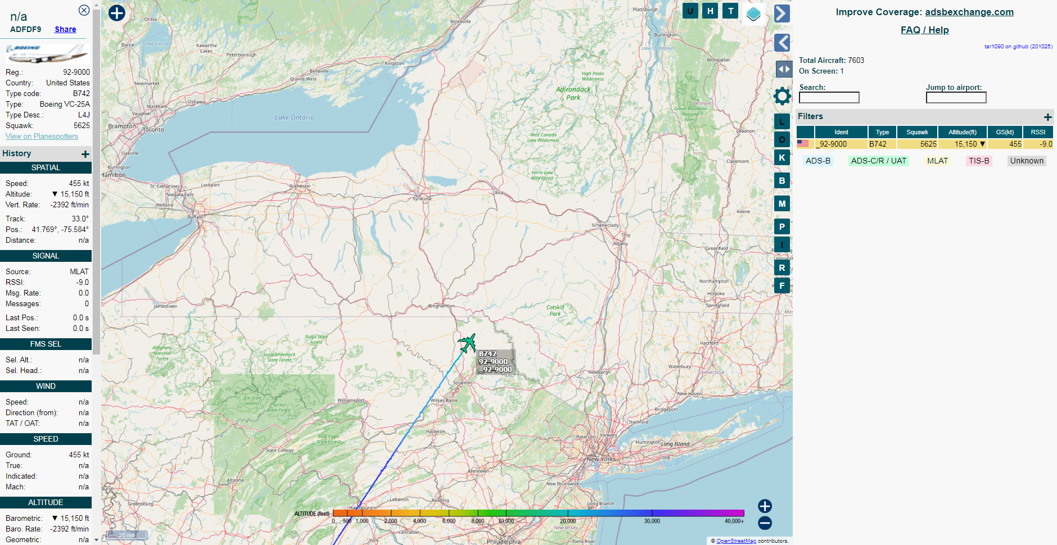Toggle the R map option button

[x=782, y=267]
